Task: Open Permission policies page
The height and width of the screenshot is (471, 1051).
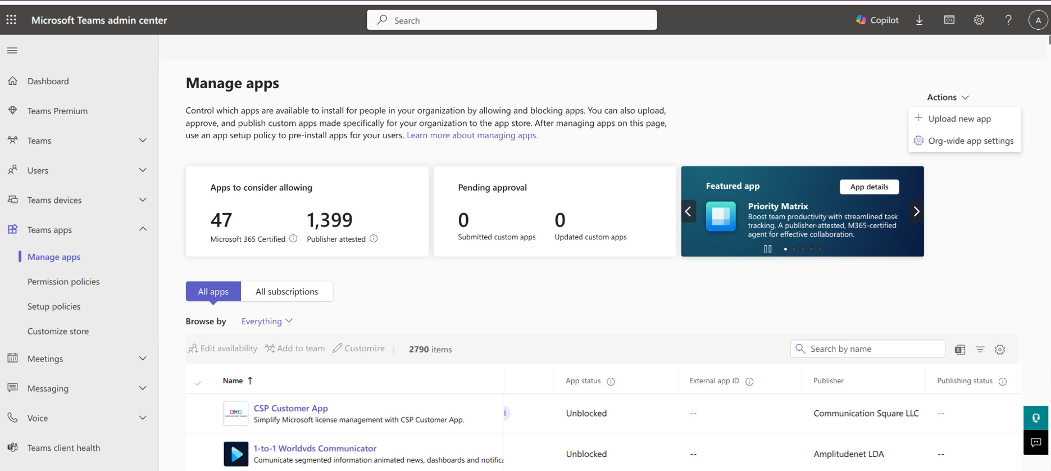Action: coord(63,282)
